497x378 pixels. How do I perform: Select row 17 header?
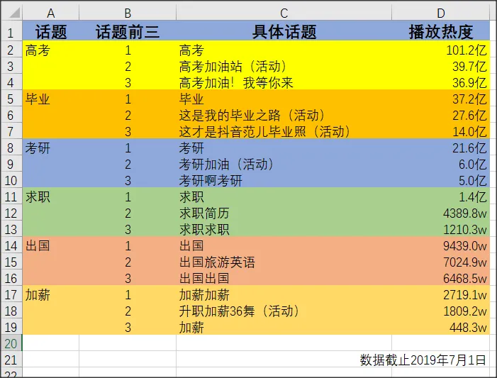tap(11, 294)
